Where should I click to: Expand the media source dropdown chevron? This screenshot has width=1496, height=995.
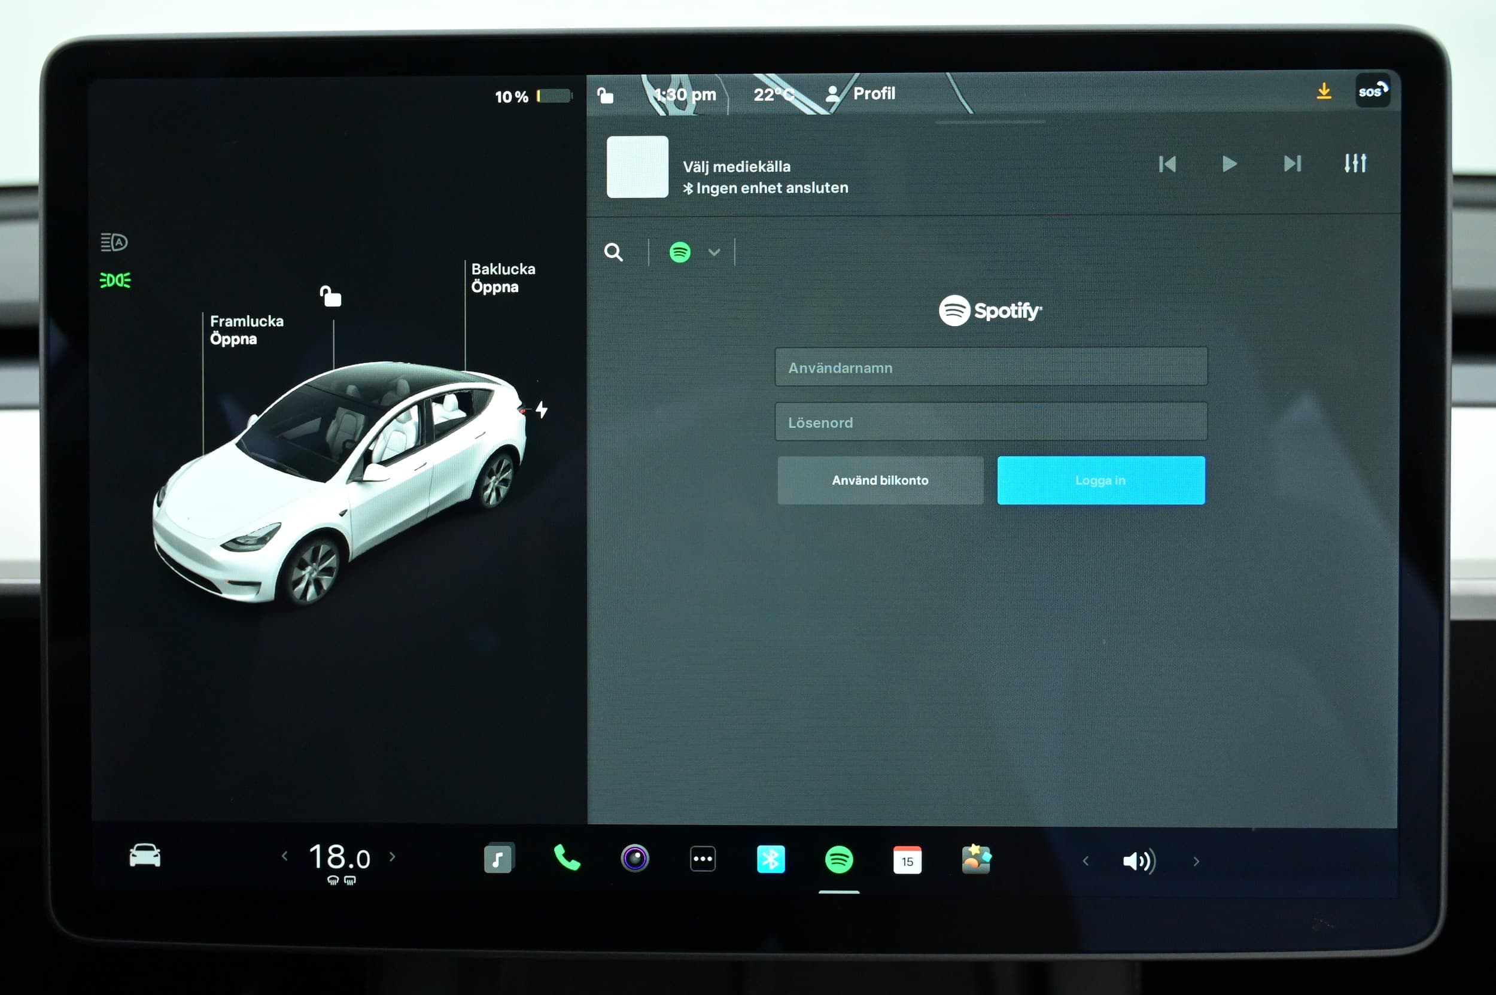click(714, 252)
